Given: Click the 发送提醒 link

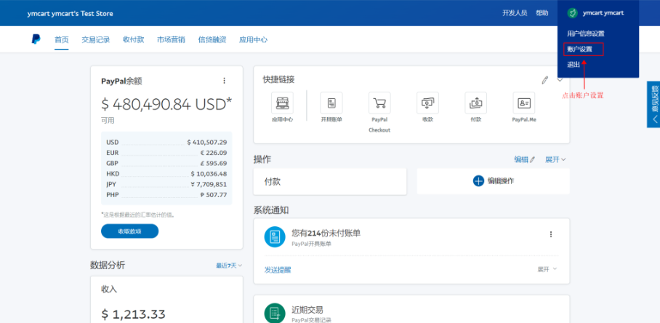Looking at the screenshot, I should click(278, 270).
